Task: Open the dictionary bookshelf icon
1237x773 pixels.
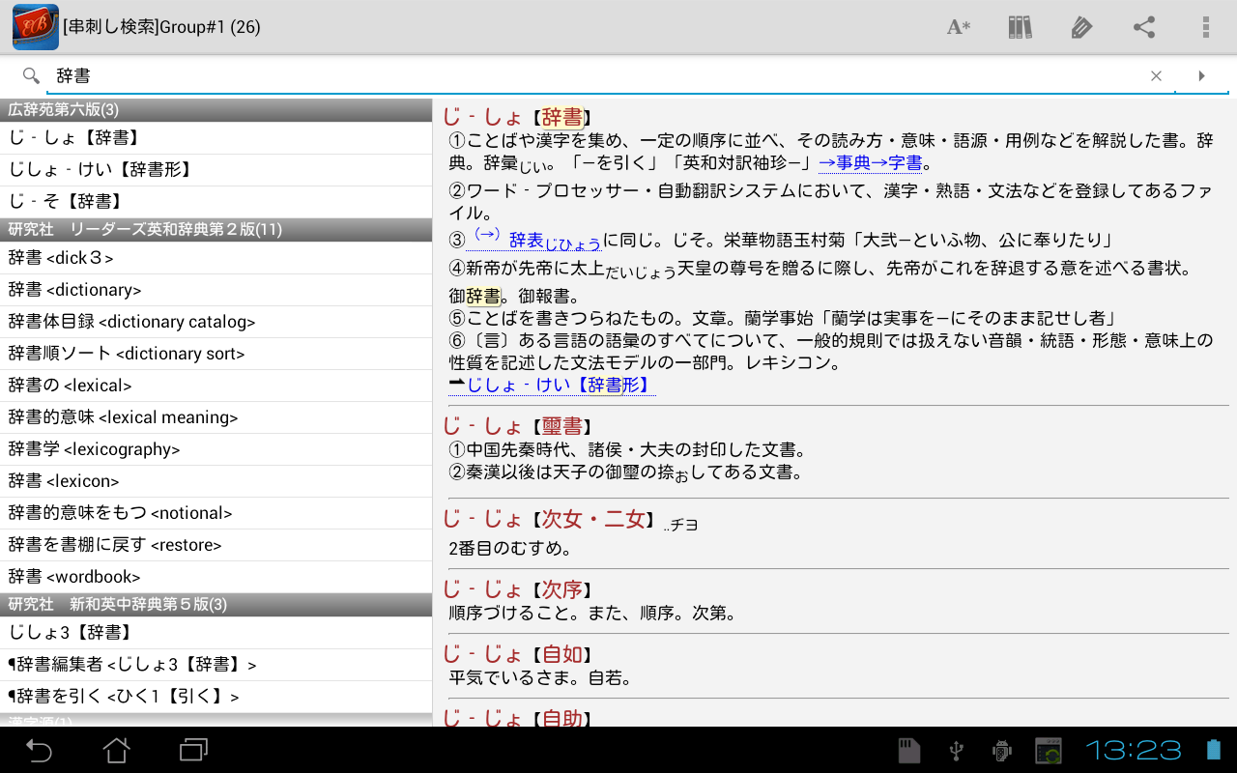Action: pos(1020,27)
